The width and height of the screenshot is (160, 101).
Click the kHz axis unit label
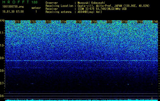tap(2, 20)
